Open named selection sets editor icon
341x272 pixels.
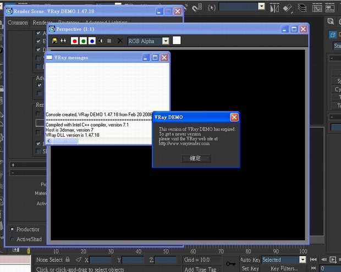click(x=212, y=8)
